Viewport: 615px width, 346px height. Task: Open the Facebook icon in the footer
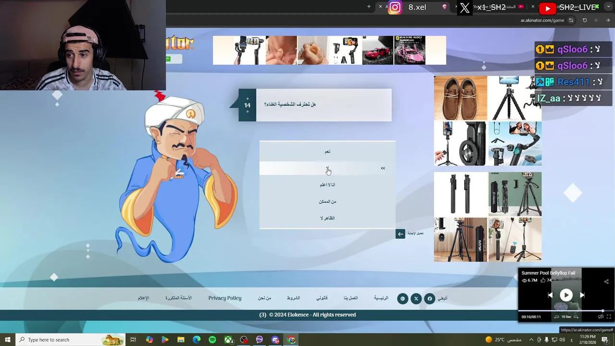(430, 298)
